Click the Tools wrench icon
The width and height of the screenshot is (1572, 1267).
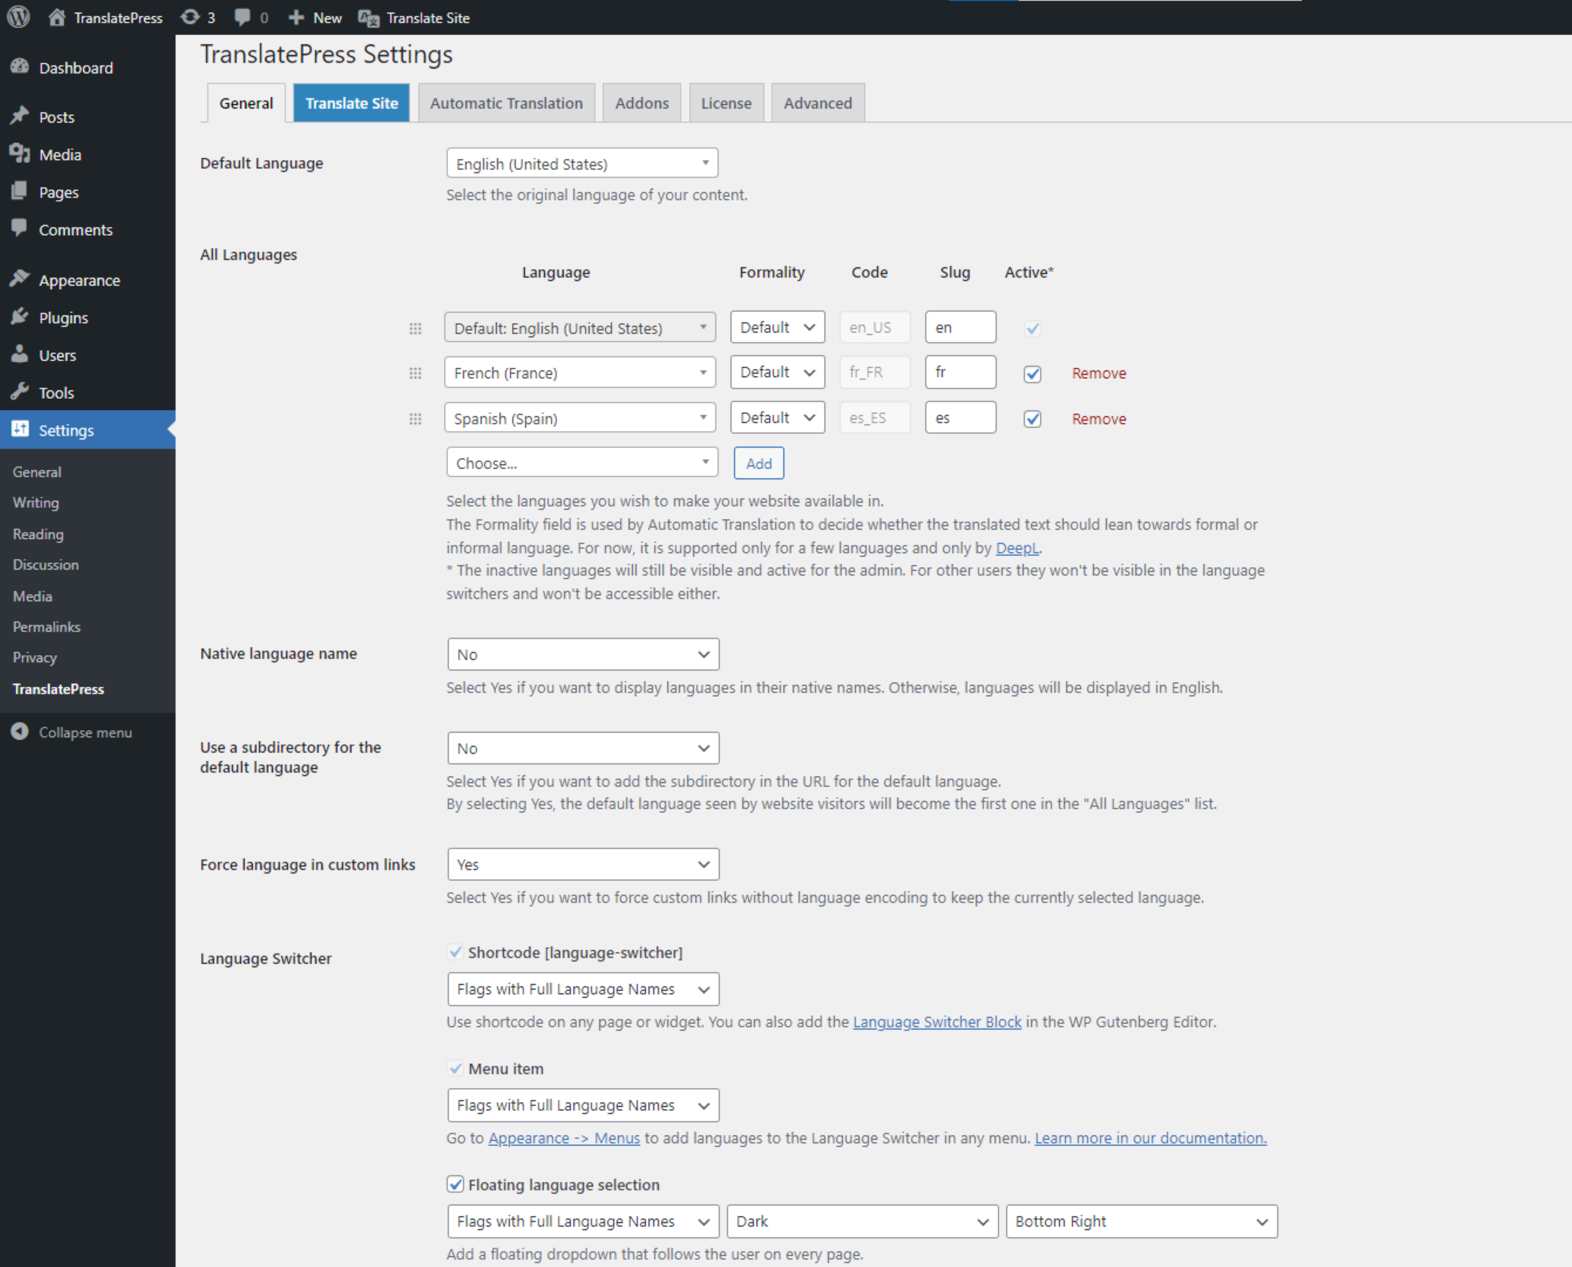click(20, 392)
